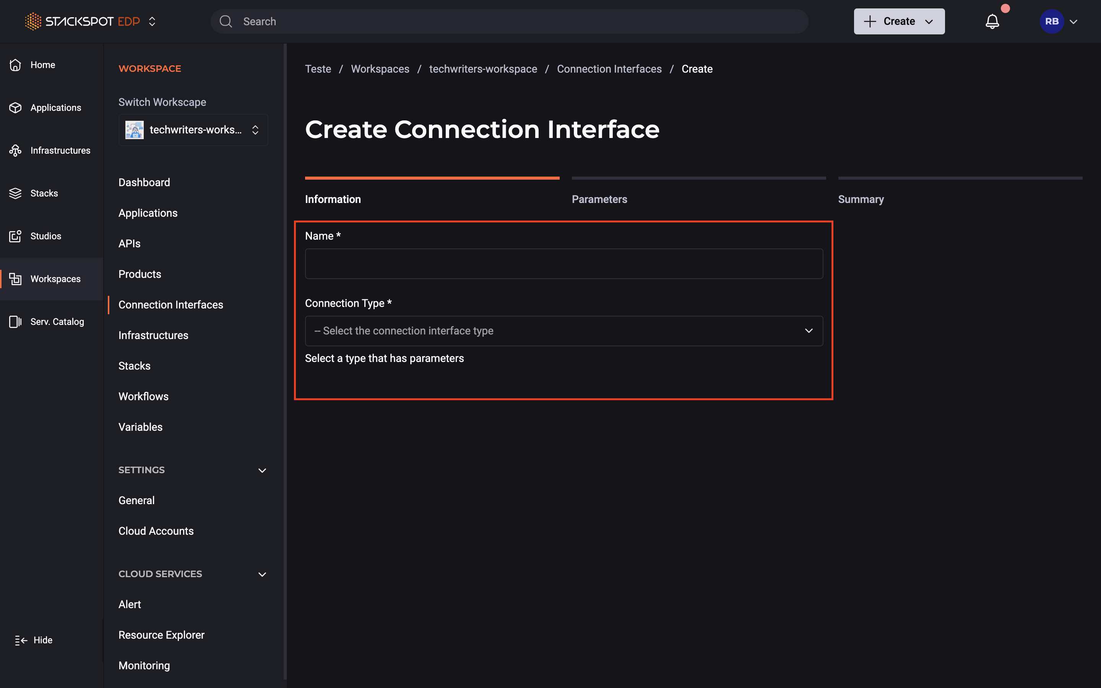The height and width of the screenshot is (688, 1101).
Task: Open the Stacks layers icon
Action: coord(15,193)
